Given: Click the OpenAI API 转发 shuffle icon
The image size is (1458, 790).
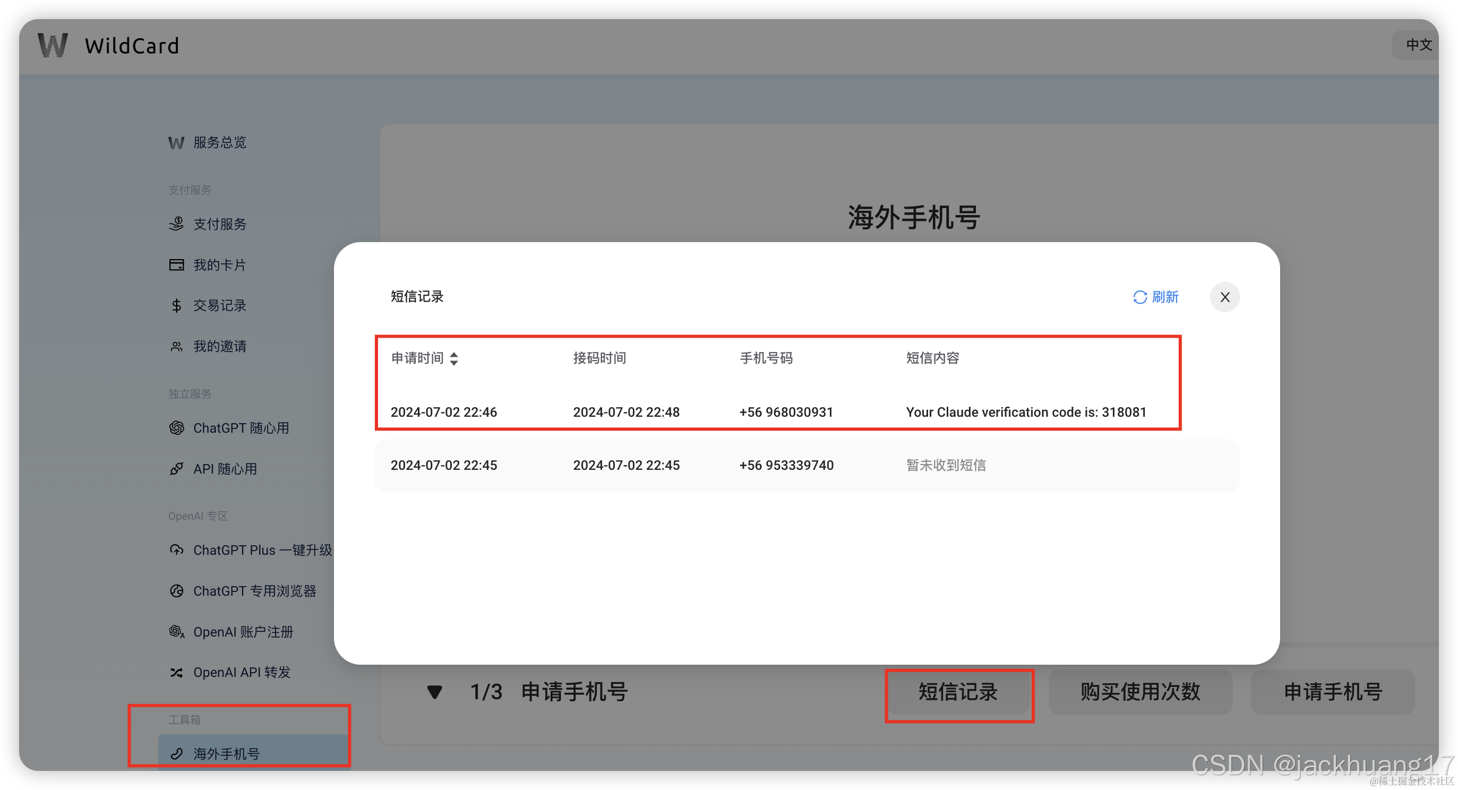Looking at the screenshot, I should coord(176,672).
